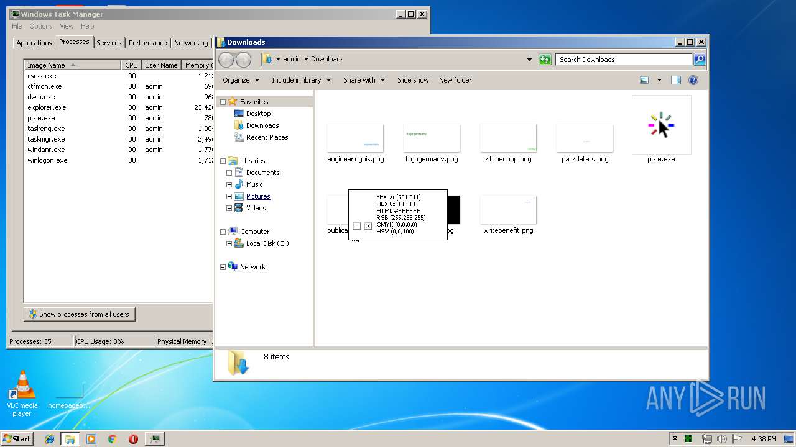Click the Explorer Back navigation arrow

226,60
